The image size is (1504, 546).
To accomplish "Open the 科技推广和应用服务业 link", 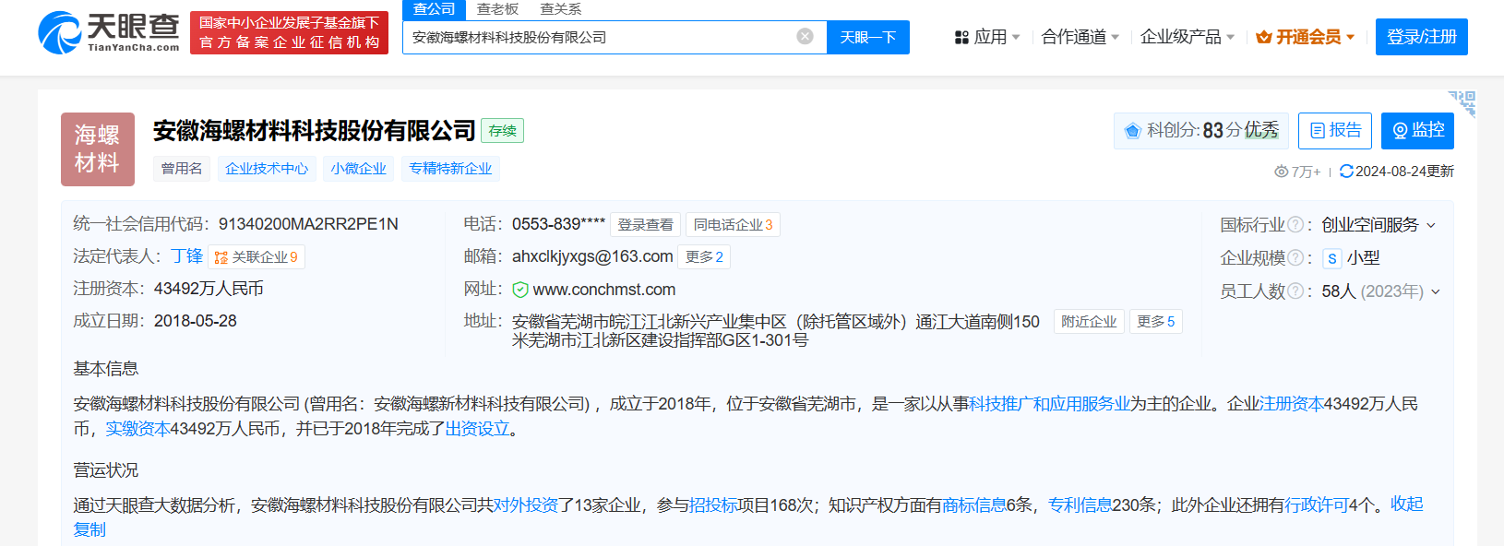I will tap(1049, 404).
